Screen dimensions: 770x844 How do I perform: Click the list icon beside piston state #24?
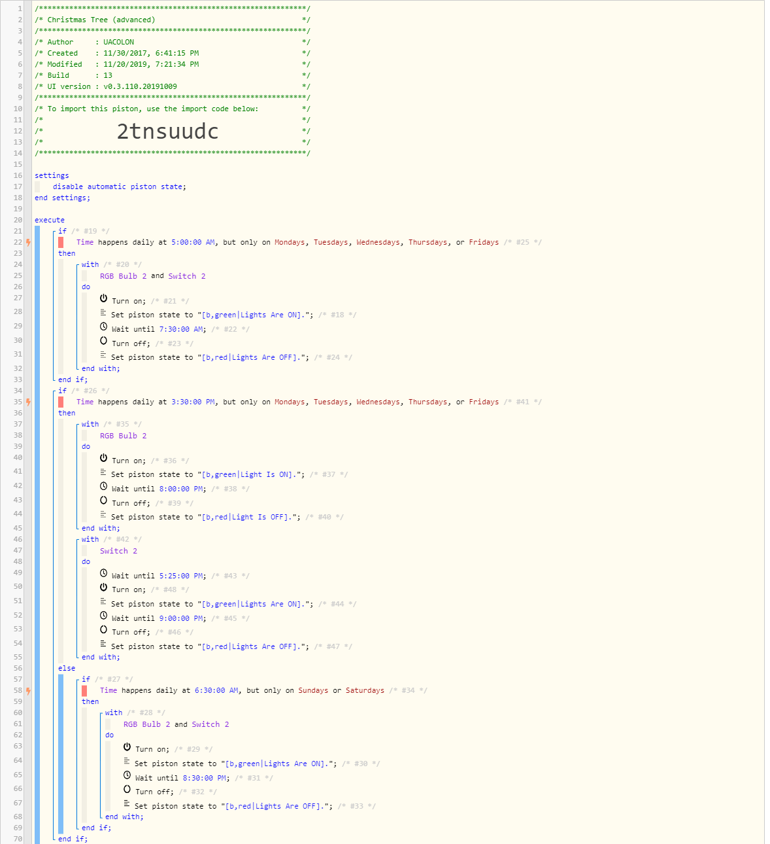coord(103,356)
